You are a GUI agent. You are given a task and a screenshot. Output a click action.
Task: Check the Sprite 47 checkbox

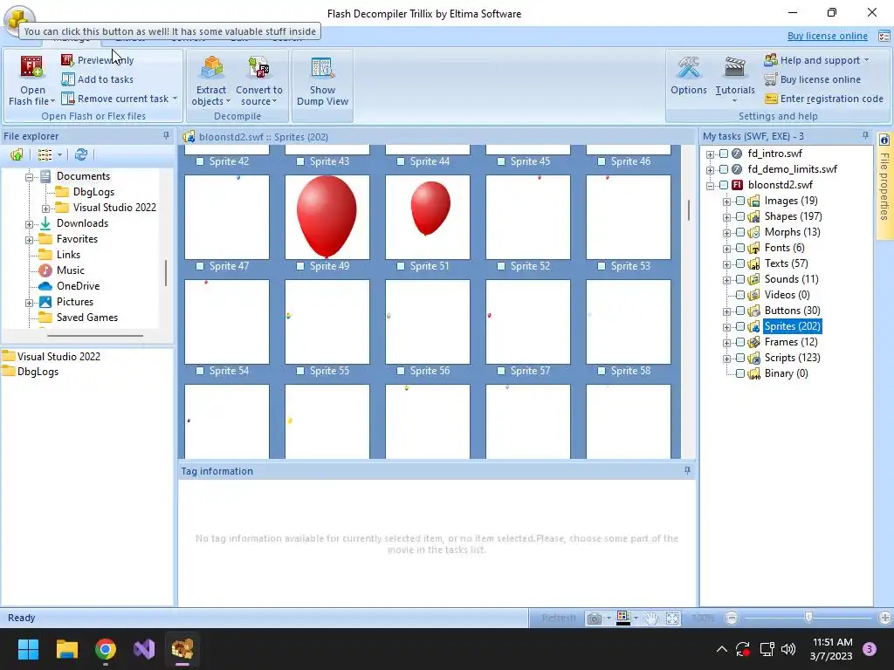200,266
